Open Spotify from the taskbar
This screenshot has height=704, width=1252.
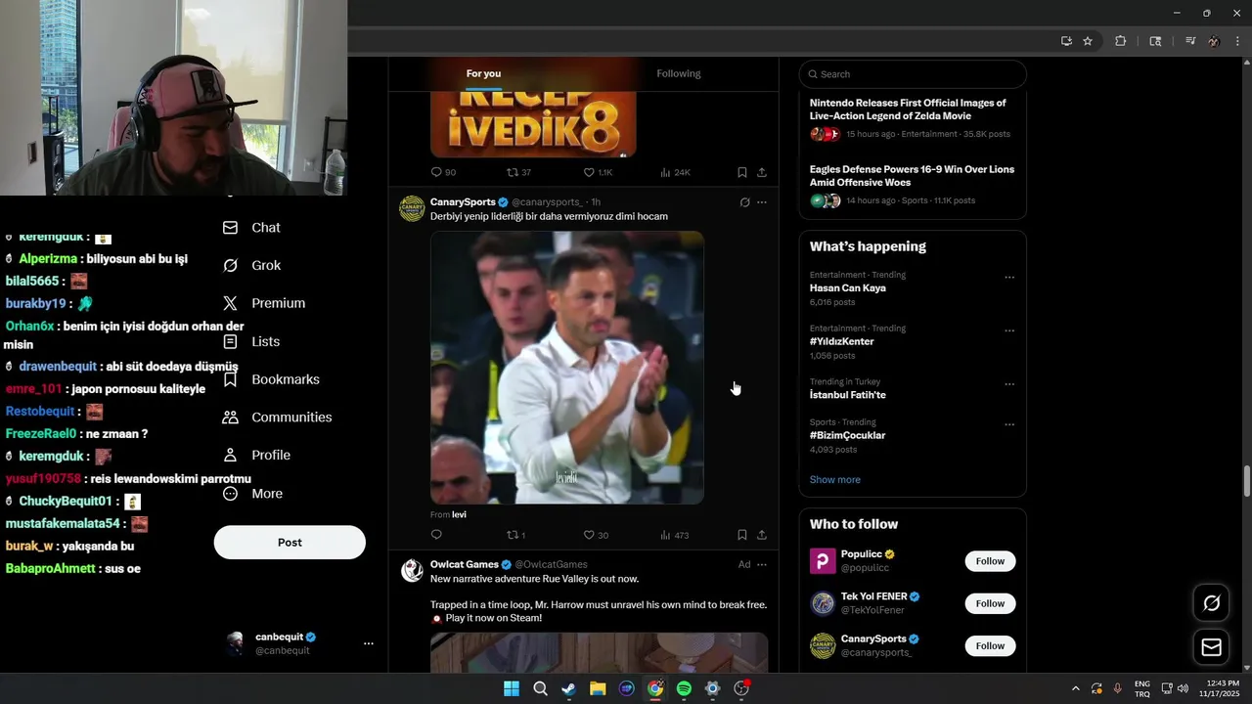click(684, 688)
